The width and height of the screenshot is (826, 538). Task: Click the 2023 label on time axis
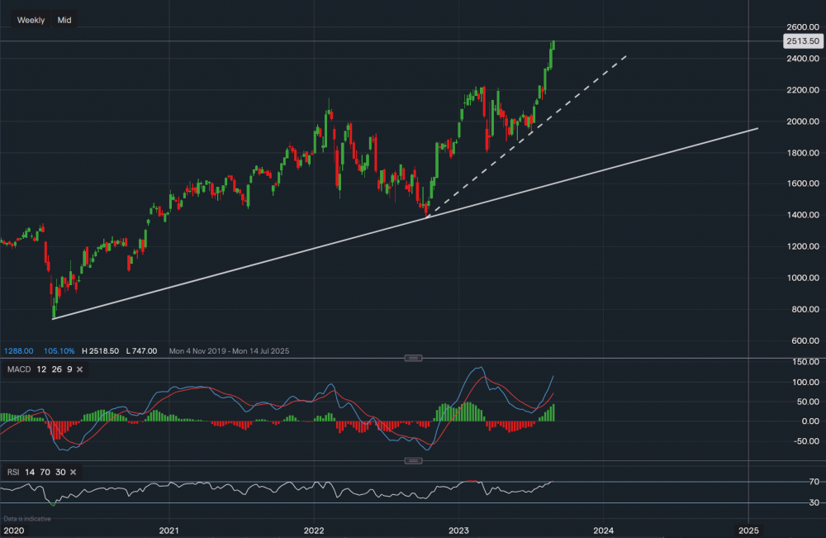pyautogui.click(x=458, y=530)
